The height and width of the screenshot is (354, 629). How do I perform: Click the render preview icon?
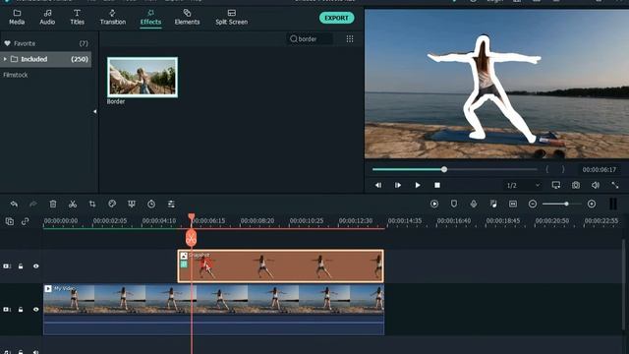click(434, 204)
